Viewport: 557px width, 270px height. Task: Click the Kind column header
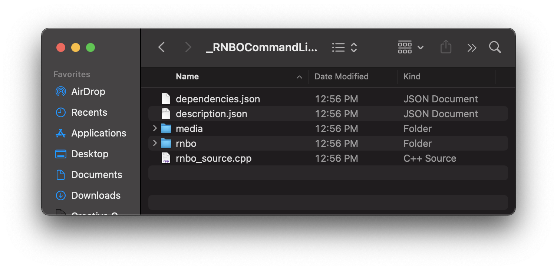point(412,76)
